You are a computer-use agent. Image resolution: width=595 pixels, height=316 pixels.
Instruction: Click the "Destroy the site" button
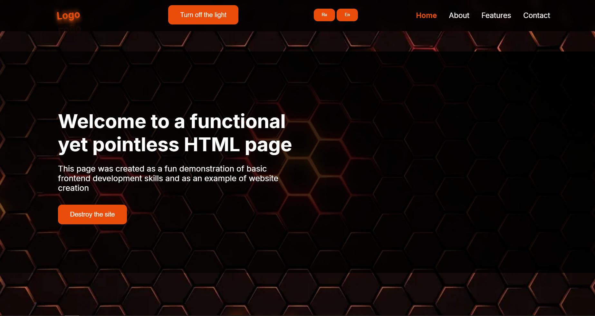coord(92,214)
